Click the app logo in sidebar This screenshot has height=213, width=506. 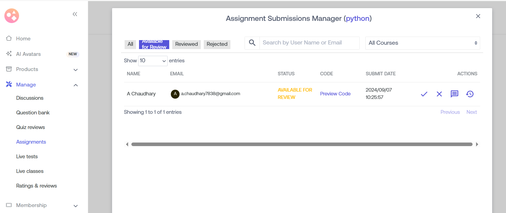(12, 16)
